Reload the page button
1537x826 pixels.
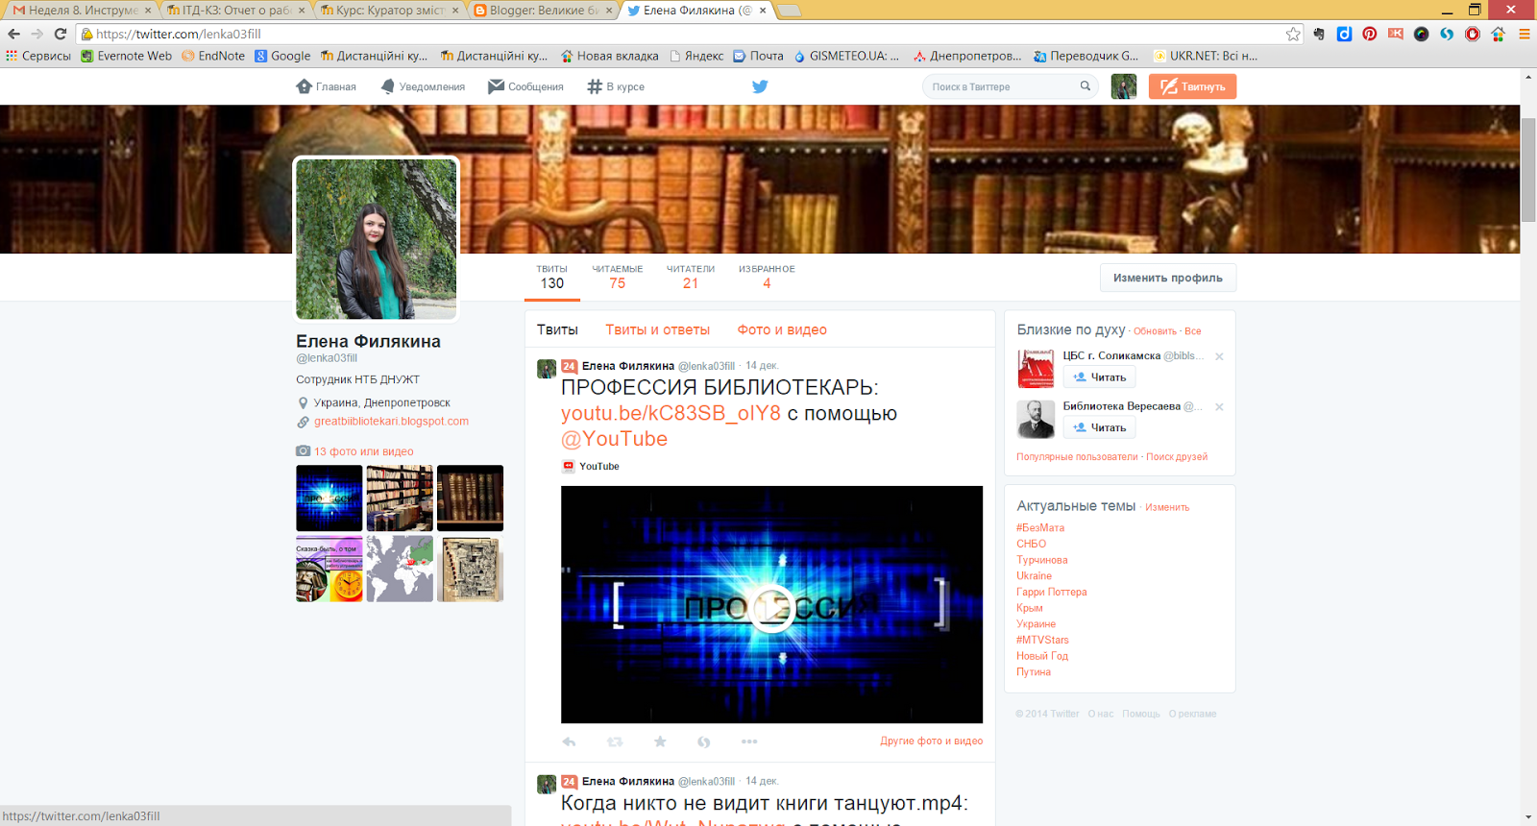click(60, 34)
